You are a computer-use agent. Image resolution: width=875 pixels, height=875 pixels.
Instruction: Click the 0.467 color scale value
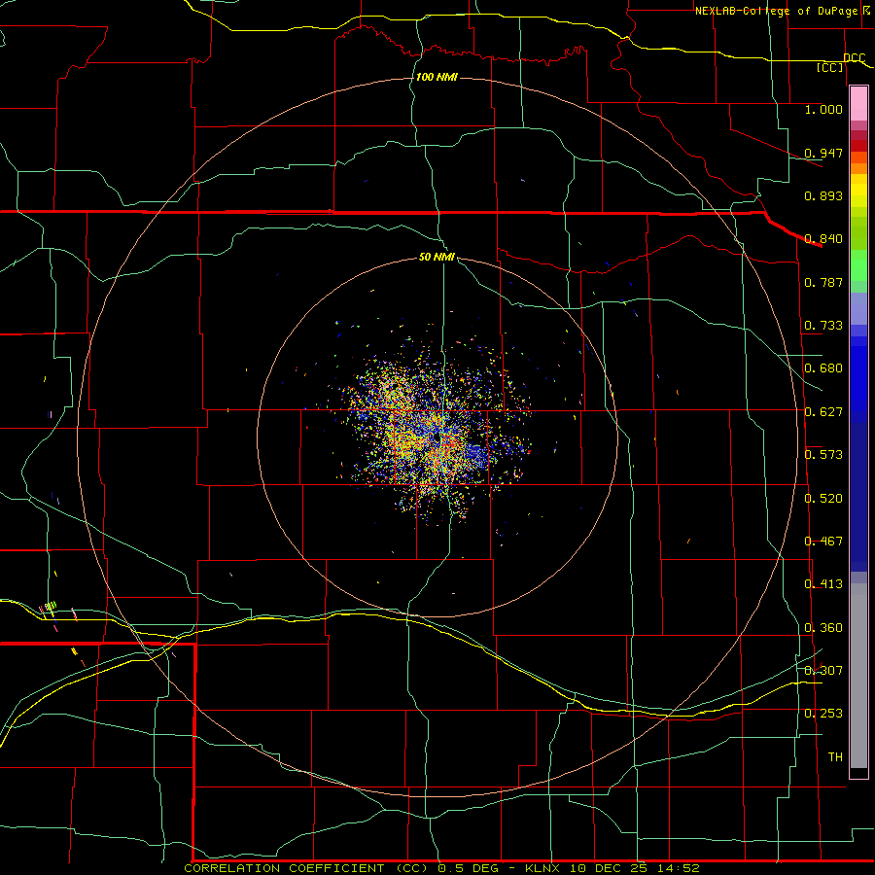(823, 542)
